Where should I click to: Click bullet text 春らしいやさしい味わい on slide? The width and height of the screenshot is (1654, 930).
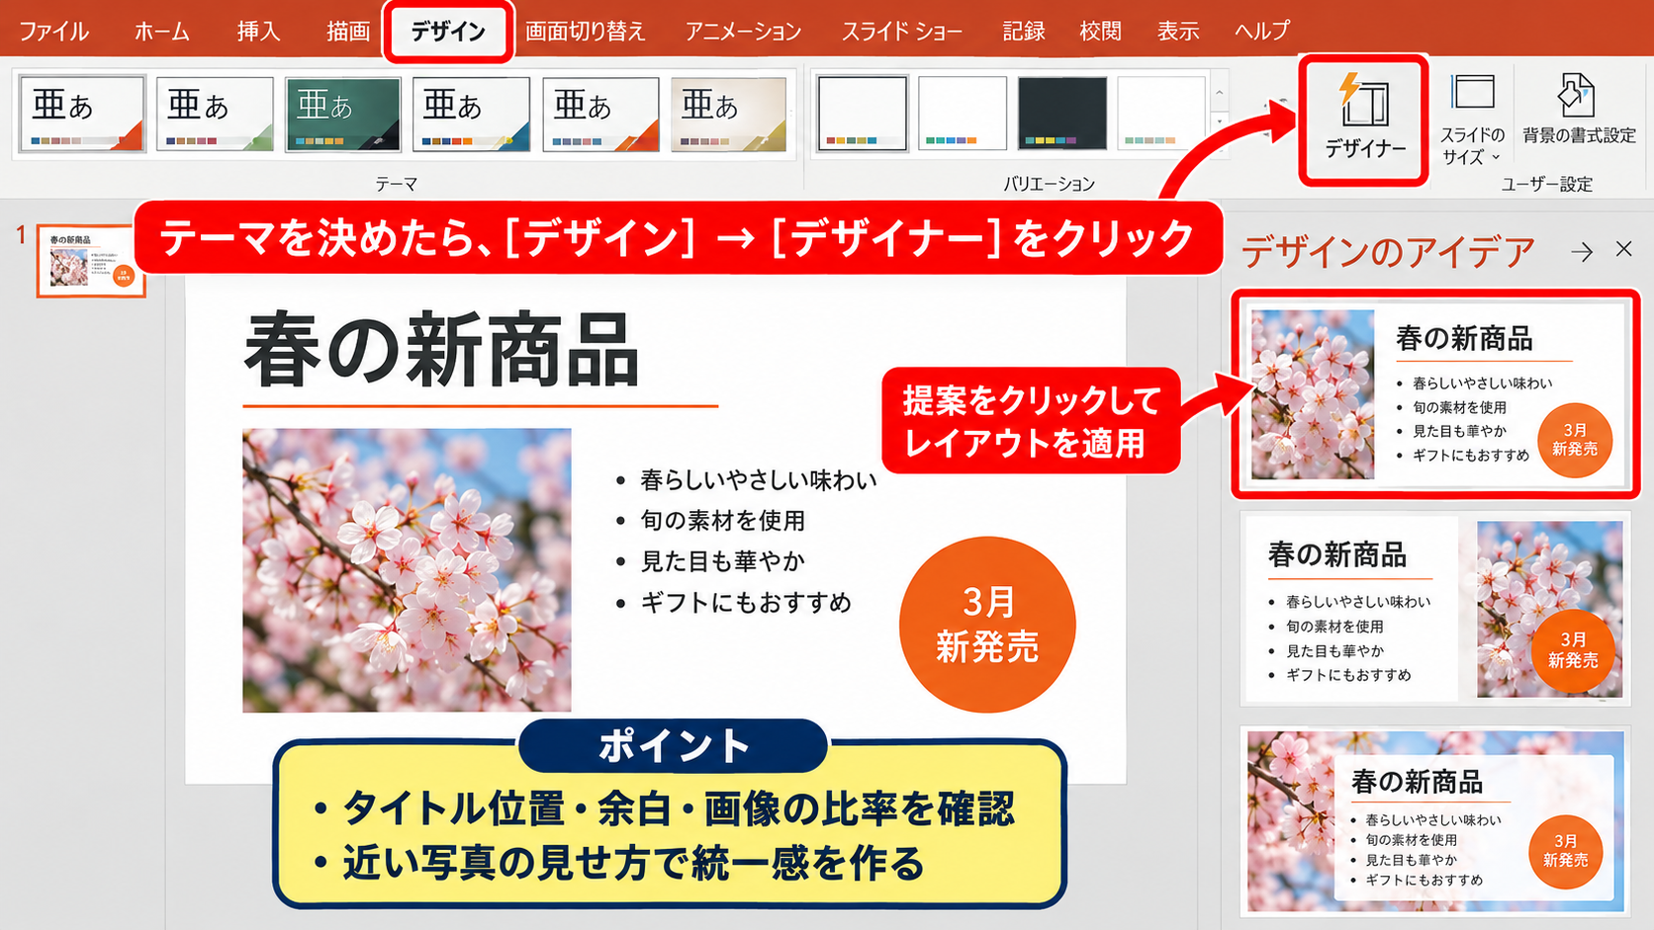pos(758,480)
